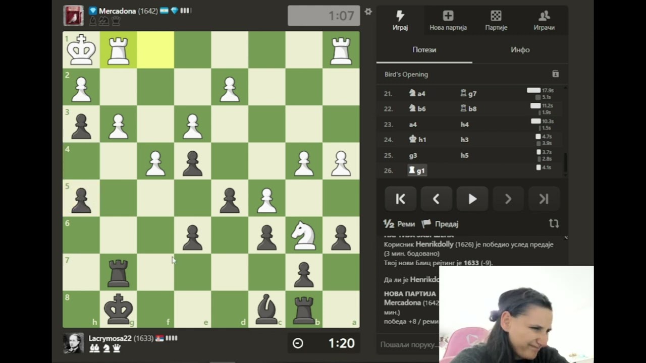Go to black's move 21 rook g7
646x363 pixels.
[x=468, y=93]
